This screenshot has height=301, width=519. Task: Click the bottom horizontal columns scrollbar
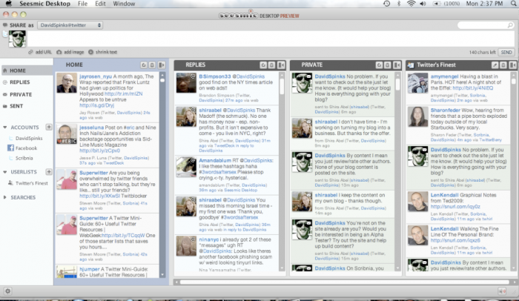coord(344,282)
